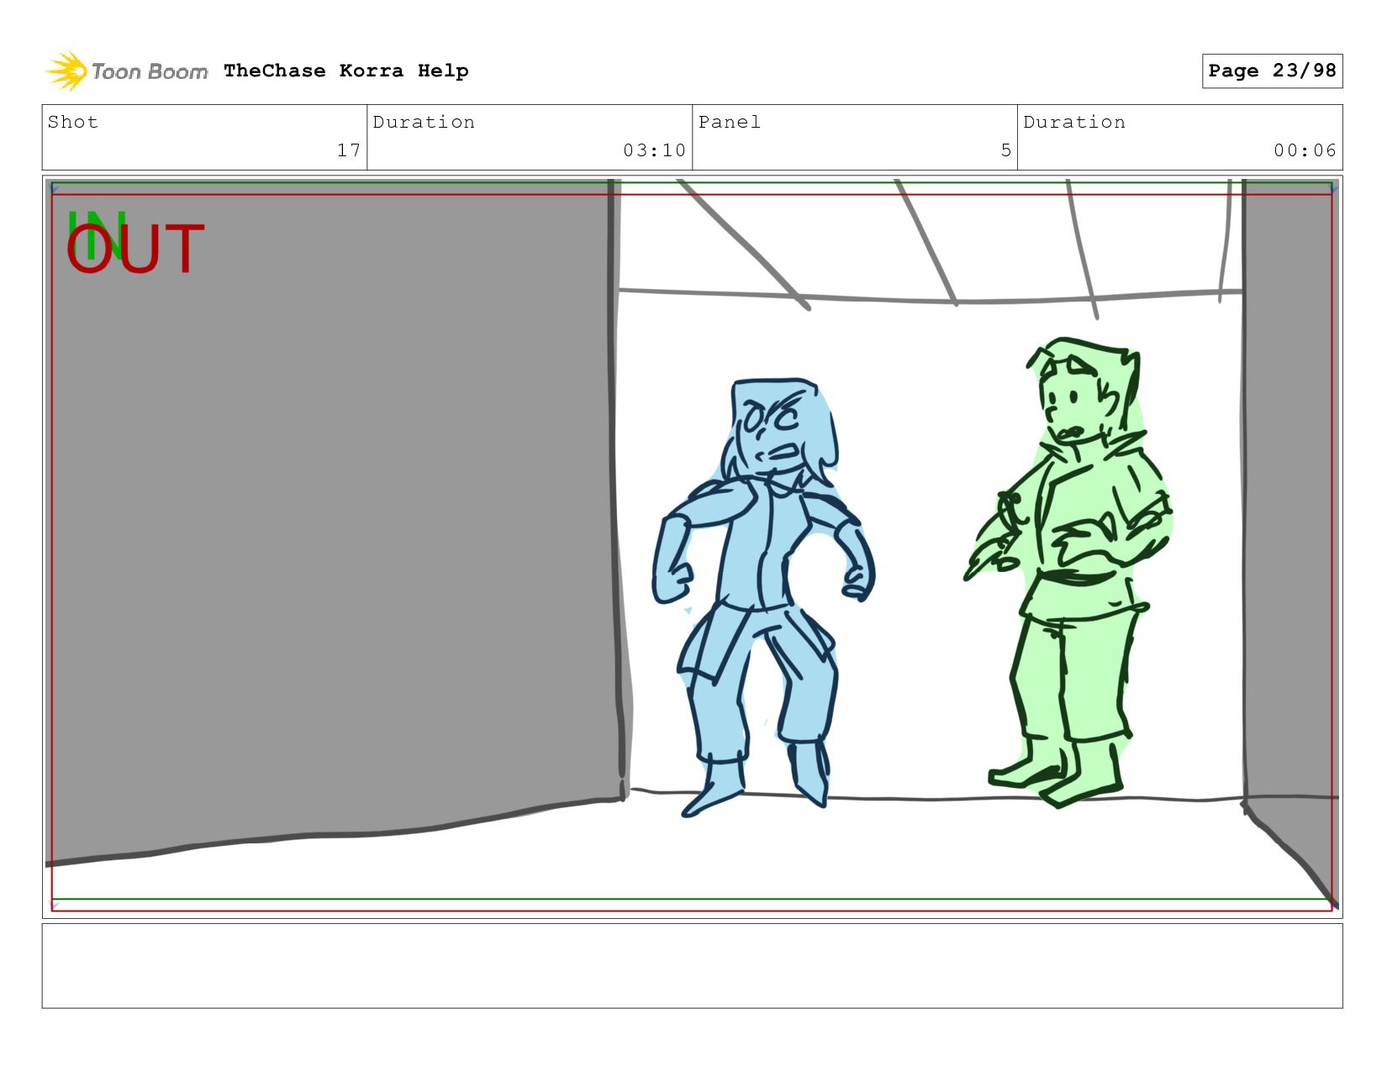Click the 'Page 23/98' box
1387x1071 pixels.
click(x=1272, y=71)
